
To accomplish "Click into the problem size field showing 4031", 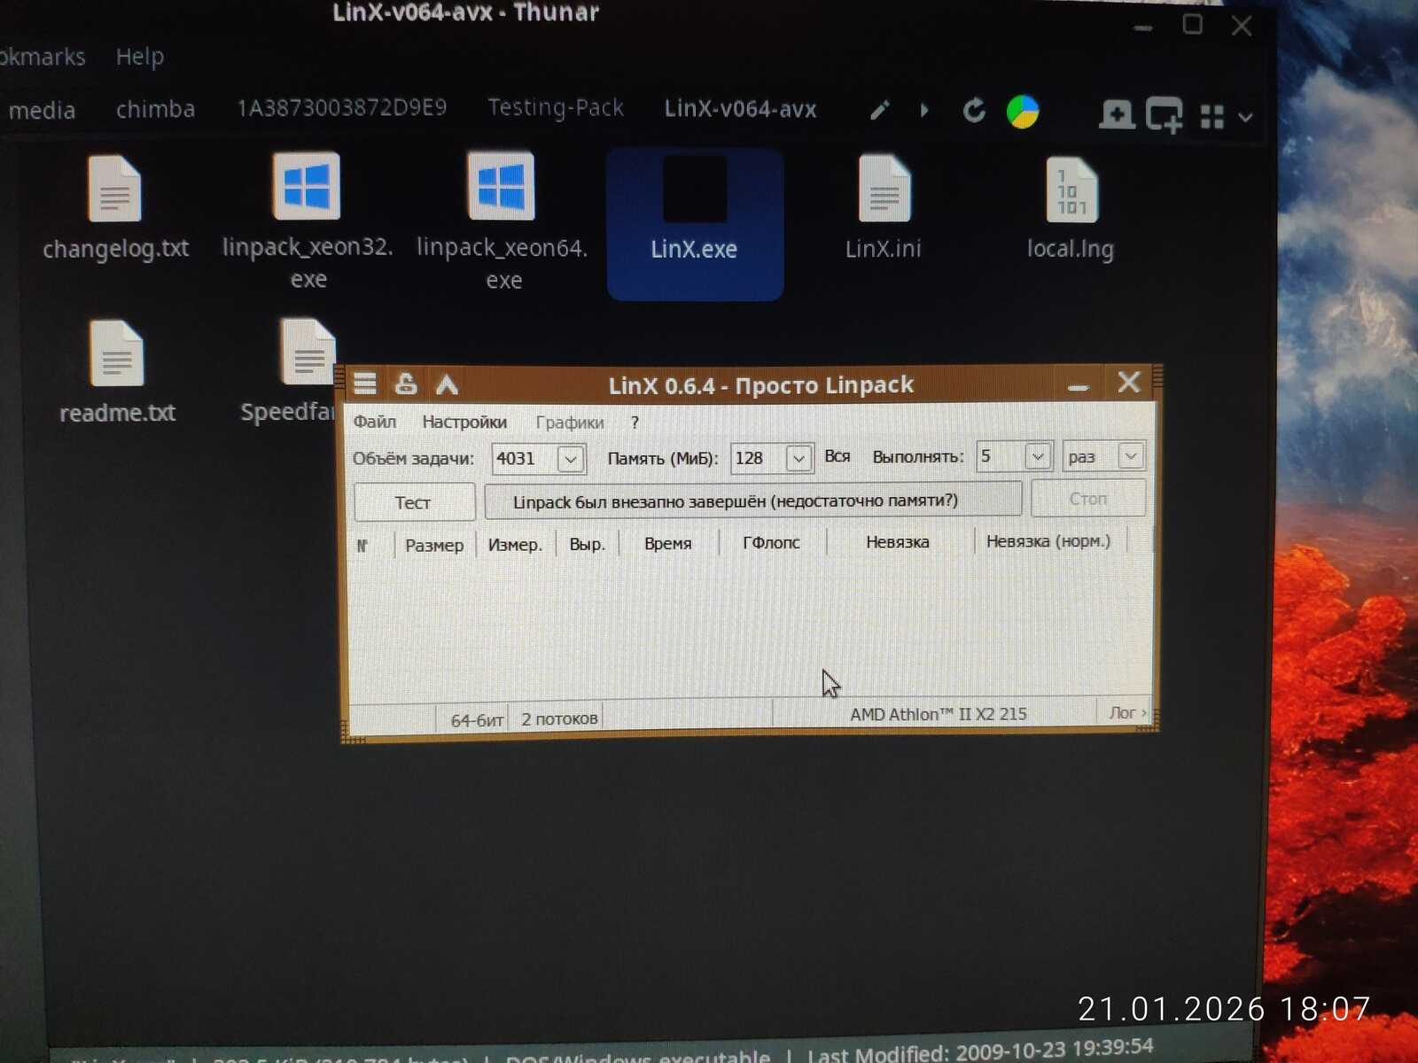I will (x=525, y=459).
